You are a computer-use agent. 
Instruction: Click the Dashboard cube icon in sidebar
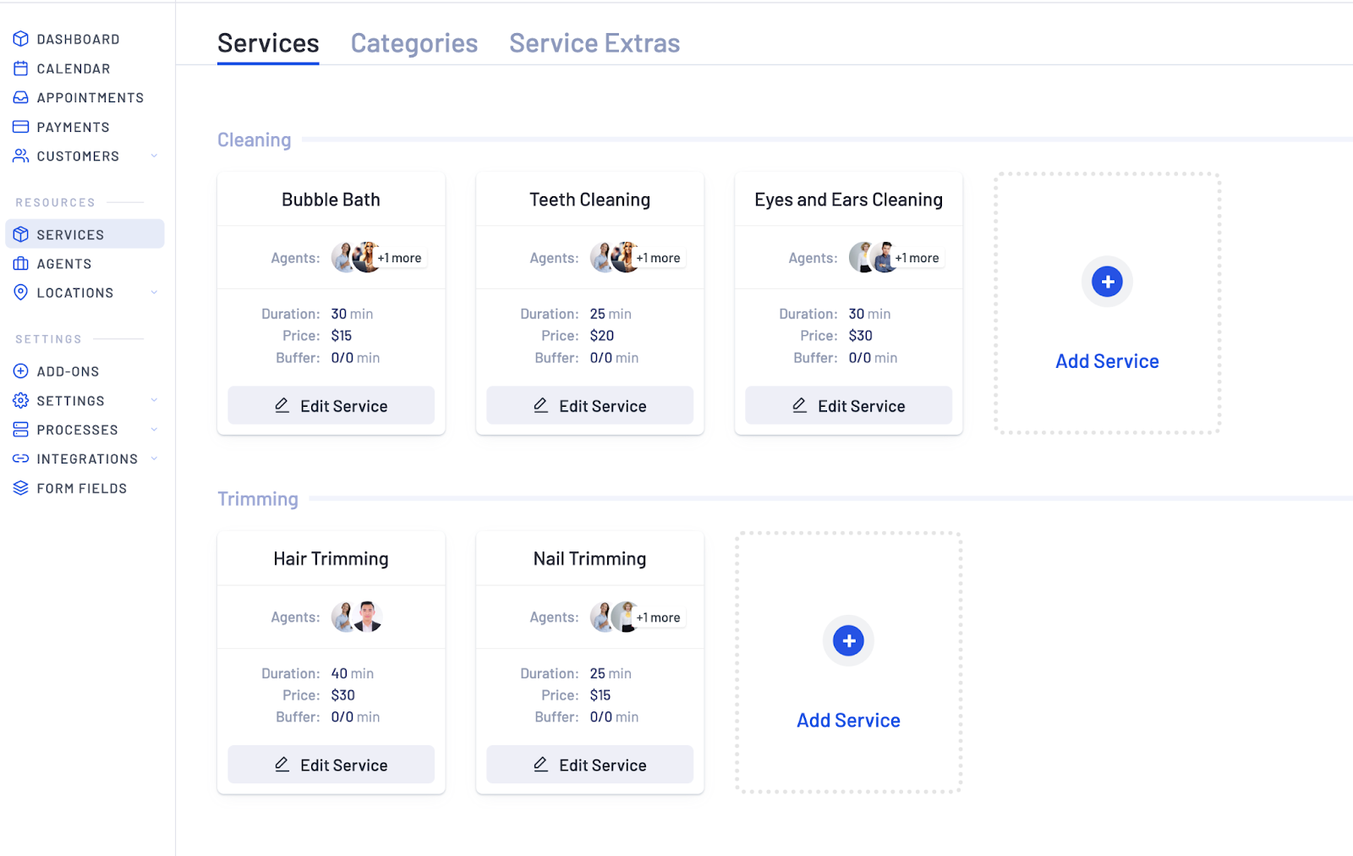(x=21, y=39)
